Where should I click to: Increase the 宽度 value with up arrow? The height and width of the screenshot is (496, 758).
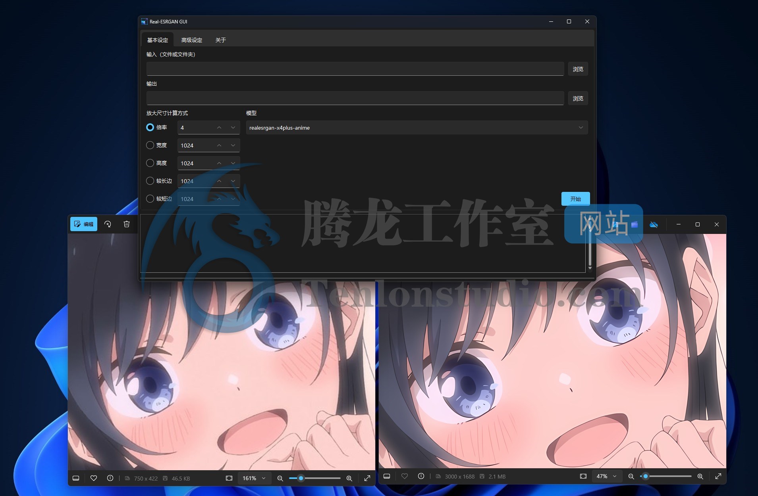(219, 146)
